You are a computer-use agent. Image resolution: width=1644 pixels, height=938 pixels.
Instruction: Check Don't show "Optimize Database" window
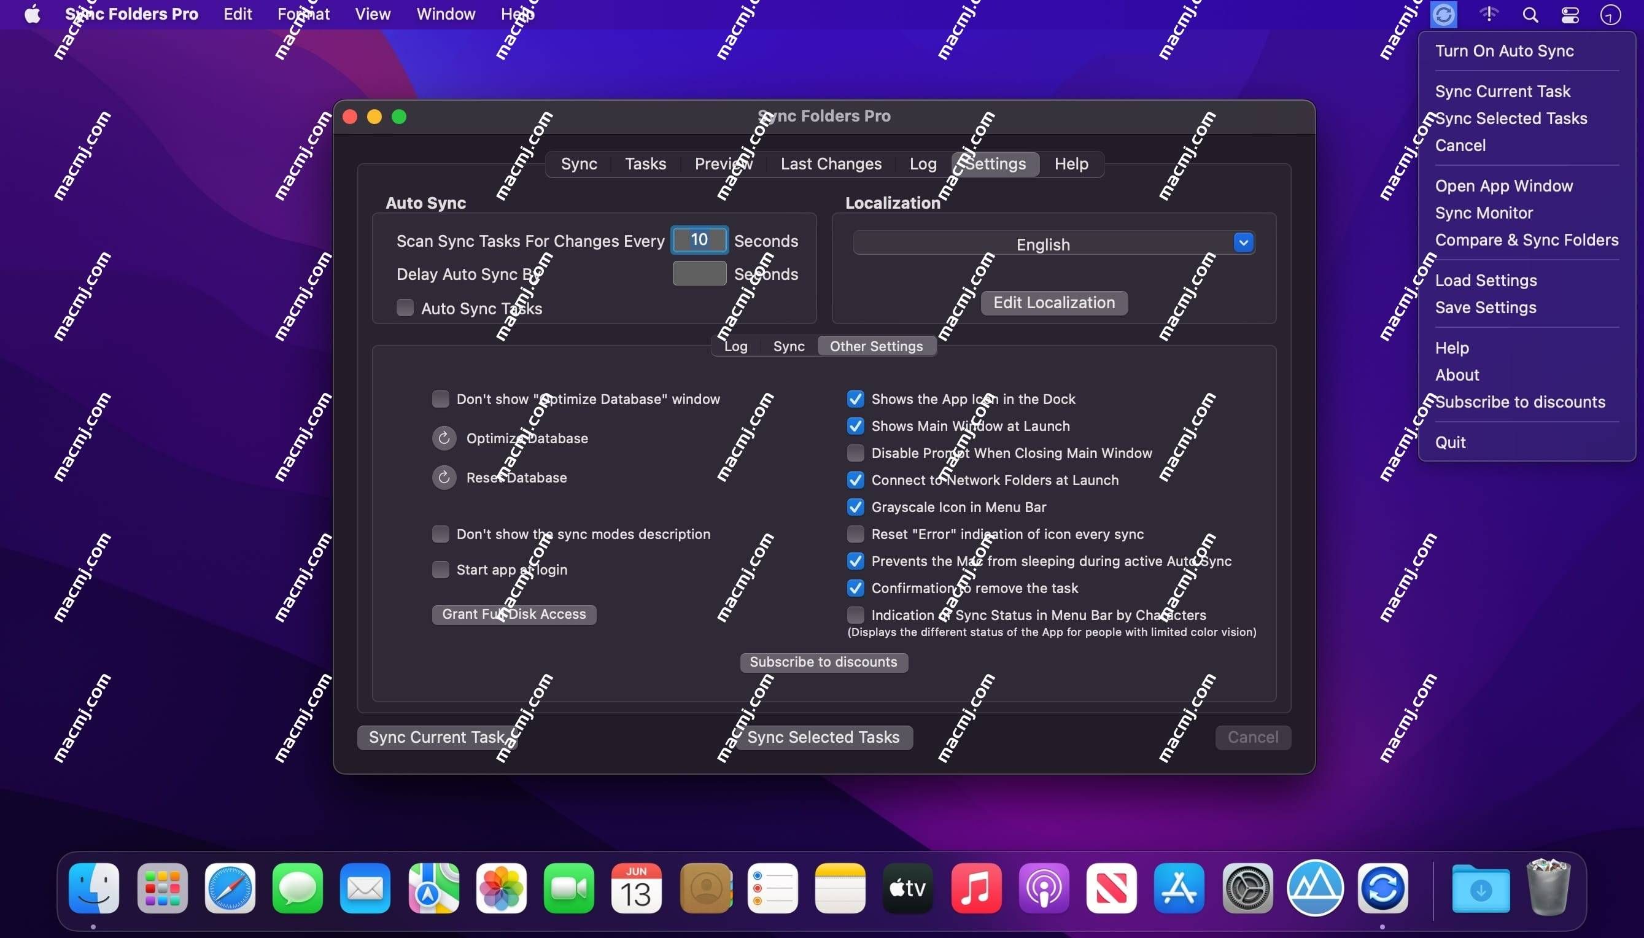[x=441, y=400]
